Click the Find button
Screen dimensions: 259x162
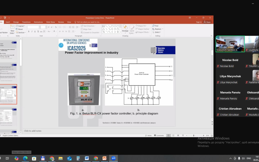click(x=155, y=26)
